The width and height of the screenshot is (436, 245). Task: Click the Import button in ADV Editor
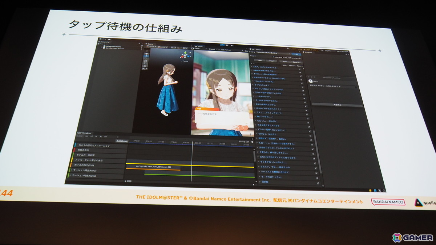coord(271,61)
